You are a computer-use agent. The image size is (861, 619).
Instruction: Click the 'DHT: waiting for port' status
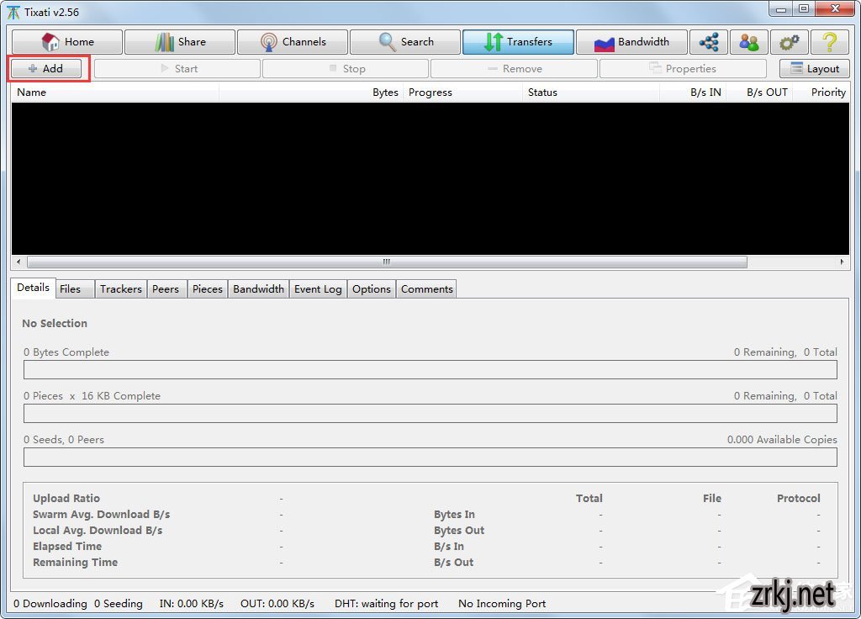[387, 604]
